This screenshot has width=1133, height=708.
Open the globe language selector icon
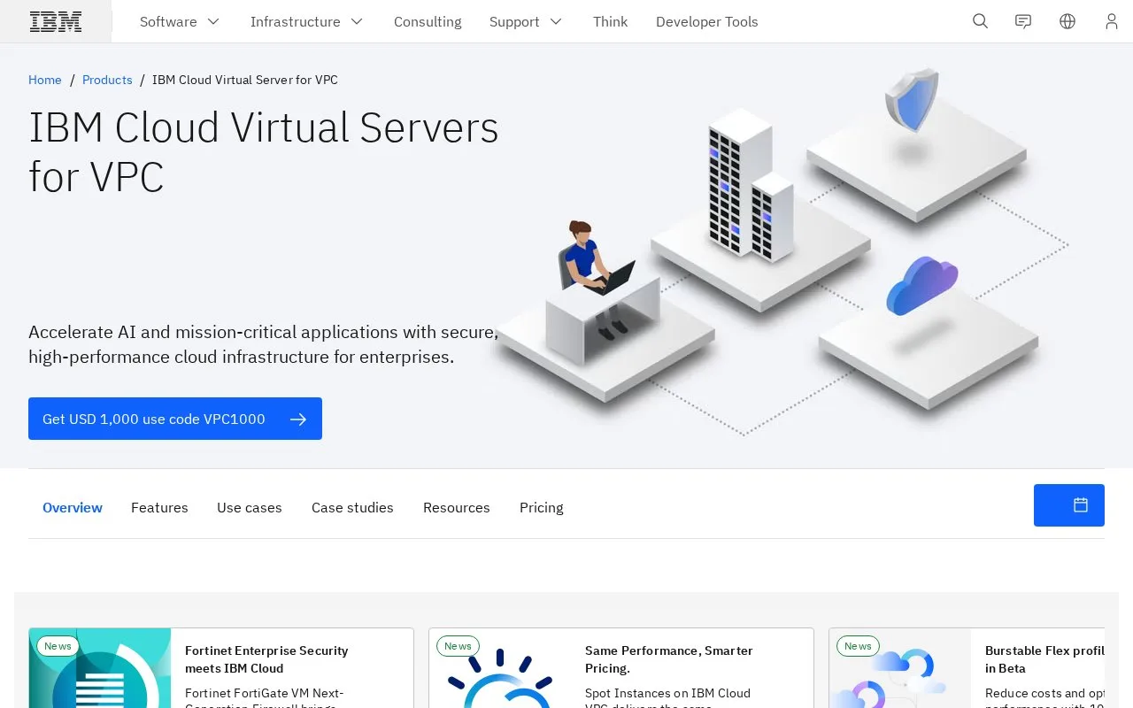coord(1067,21)
